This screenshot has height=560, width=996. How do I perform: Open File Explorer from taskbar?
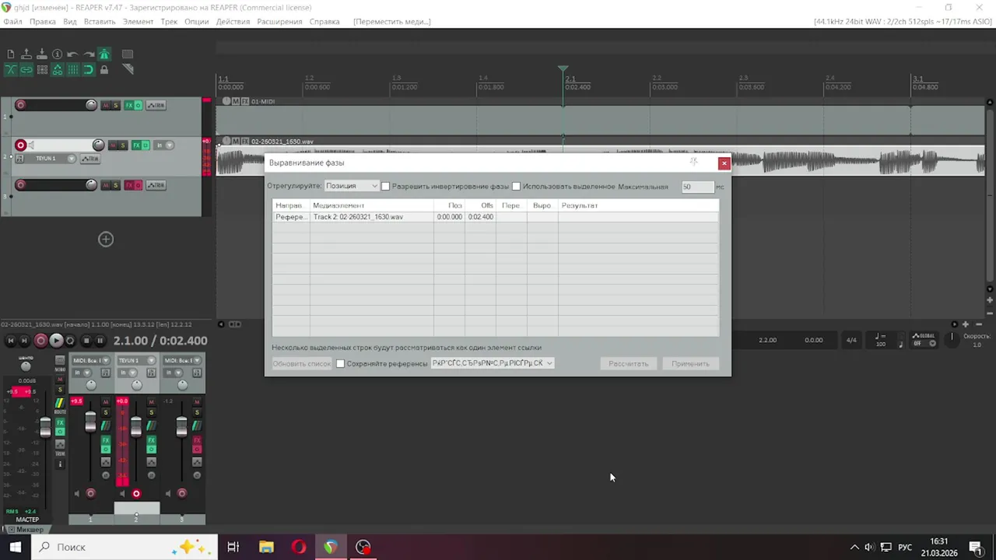point(266,548)
